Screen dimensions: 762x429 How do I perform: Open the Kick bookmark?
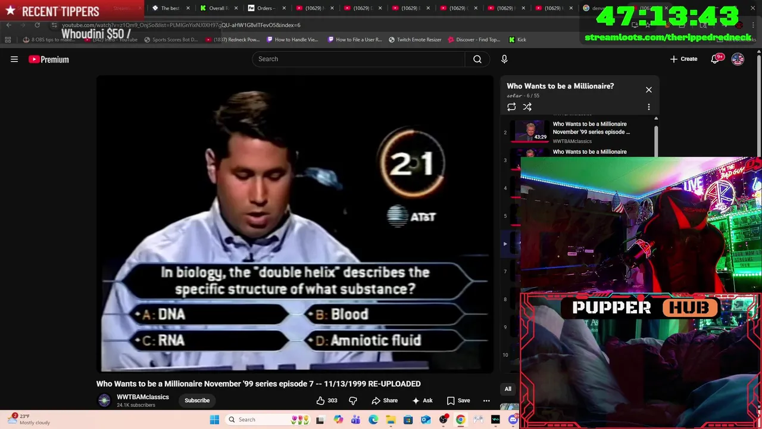click(517, 39)
